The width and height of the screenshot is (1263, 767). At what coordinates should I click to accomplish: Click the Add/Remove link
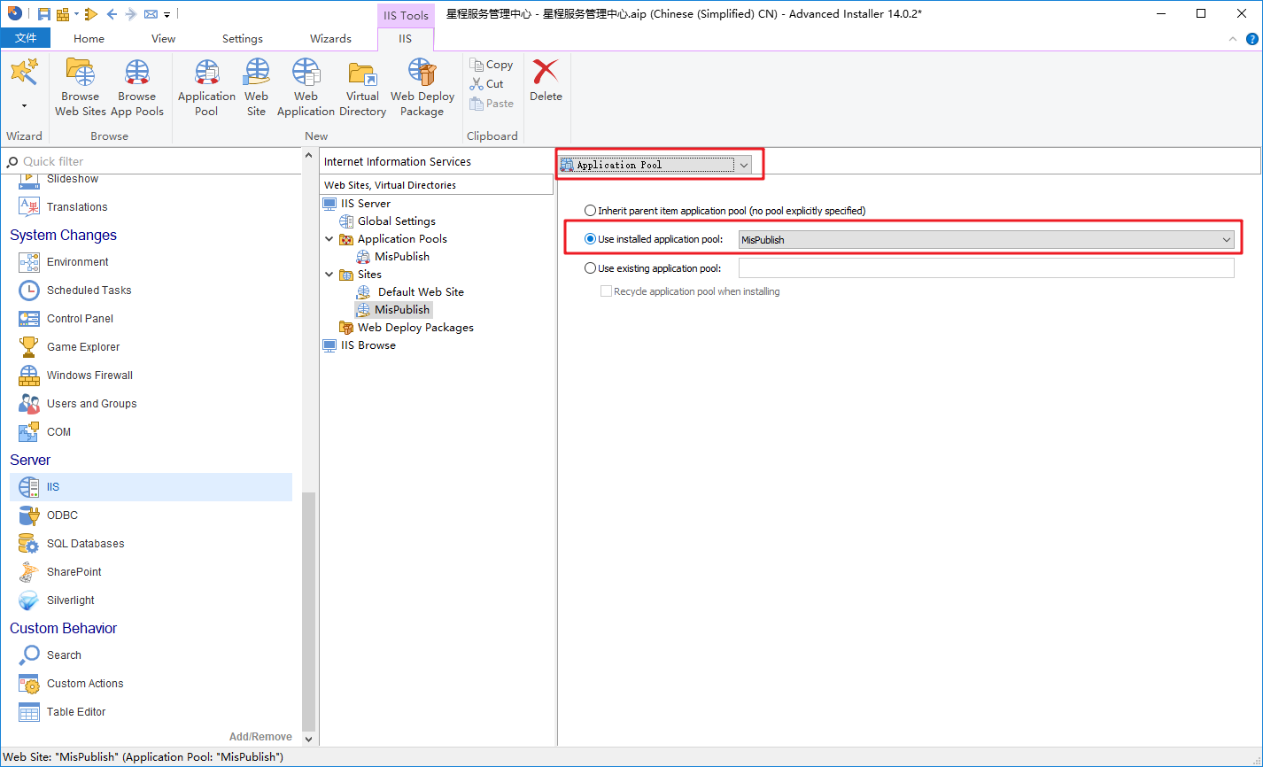click(260, 737)
